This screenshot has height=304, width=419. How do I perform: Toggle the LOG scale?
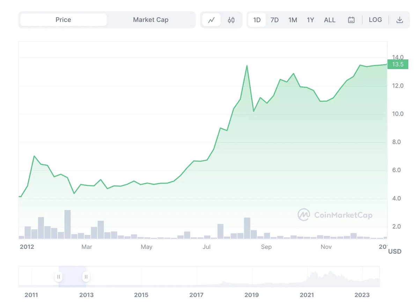375,20
